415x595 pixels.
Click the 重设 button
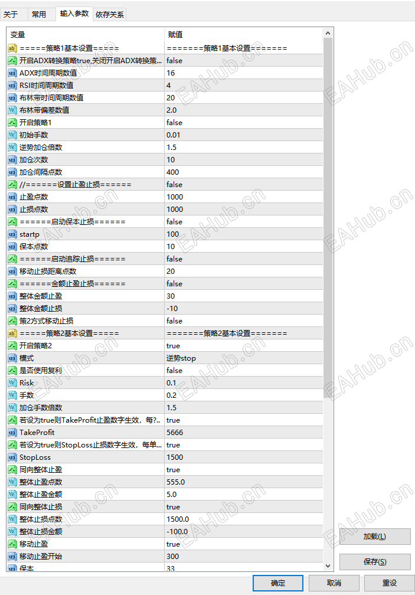[x=390, y=583]
